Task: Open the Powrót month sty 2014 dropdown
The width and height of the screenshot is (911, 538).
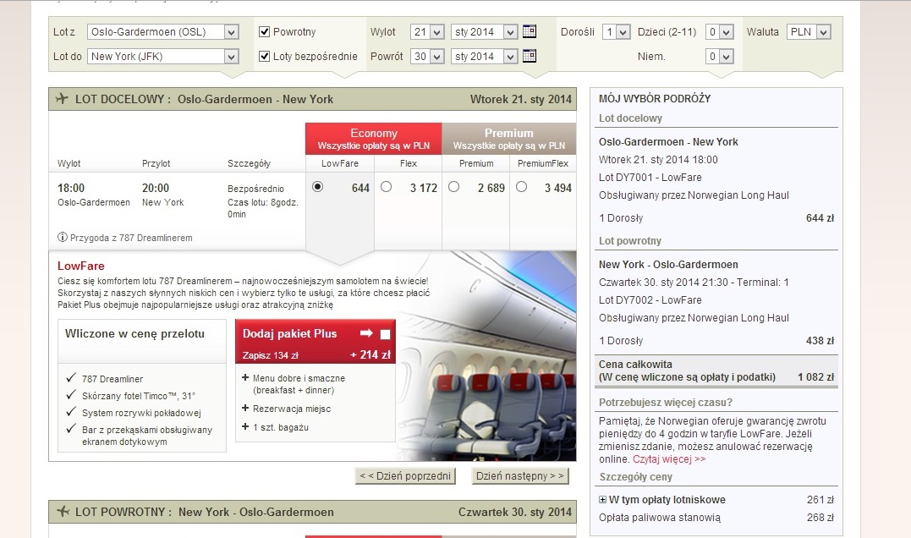Action: (484, 57)
